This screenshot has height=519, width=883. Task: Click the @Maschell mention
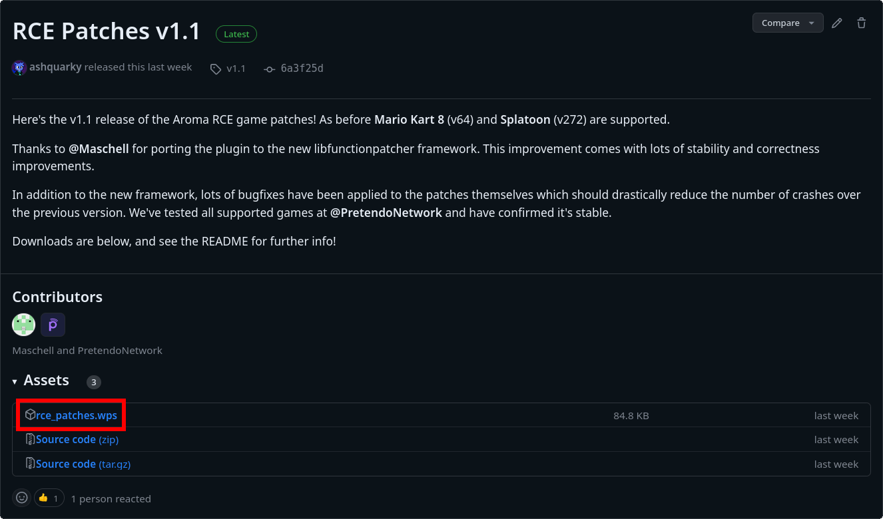coord(99,148)
